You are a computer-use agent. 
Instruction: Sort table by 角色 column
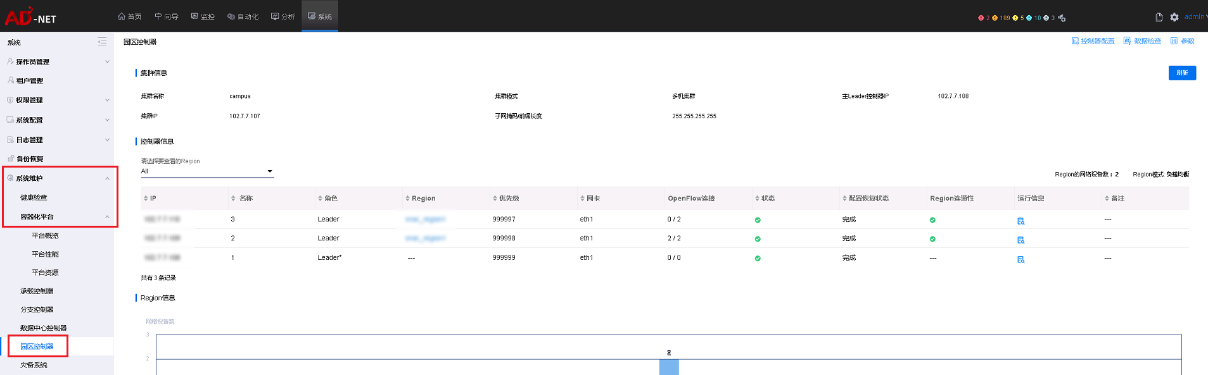coord(320,199)
